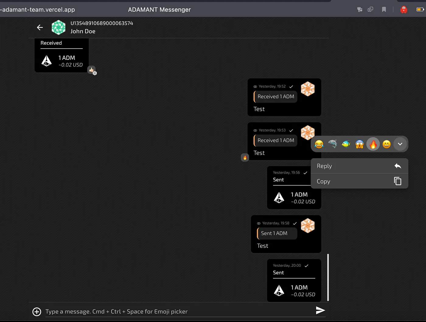This screenshot has width=426, height=322.
Task: Expand the emoji reaction bar with the chevron
Action: tap(400, 144)
